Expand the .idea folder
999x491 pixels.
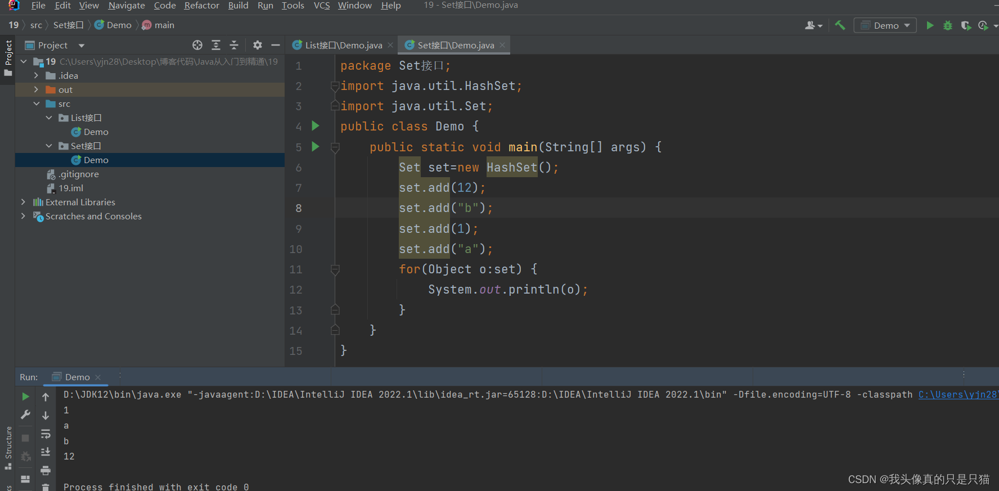36,75
